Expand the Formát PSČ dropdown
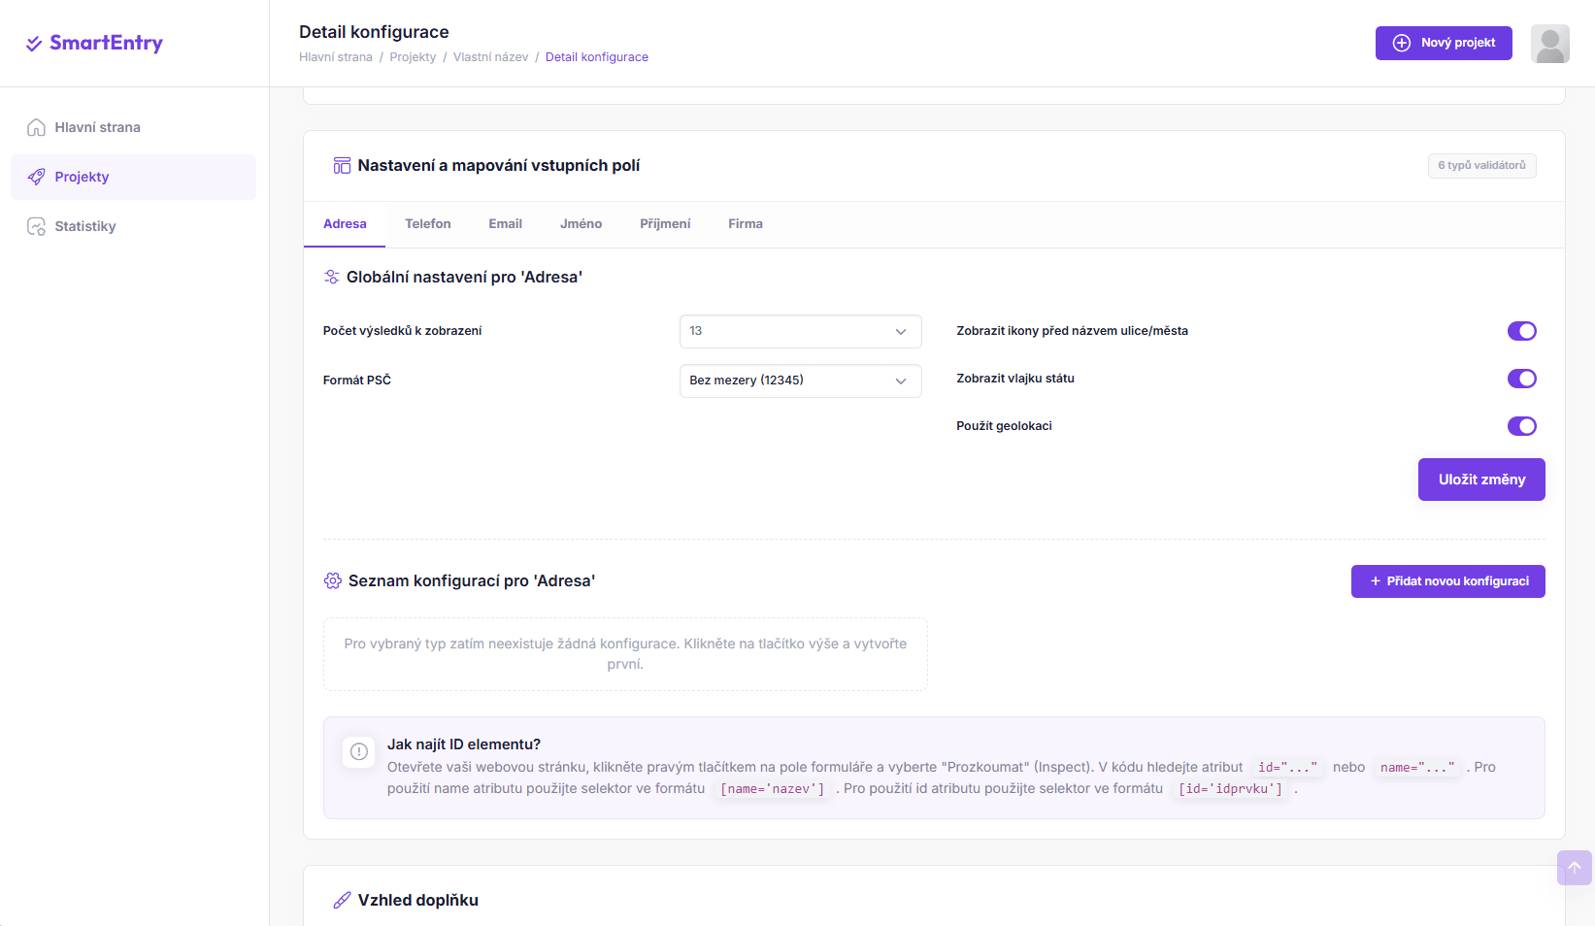This screenshot has width=1595, height=926. click(x=800, y=380)
